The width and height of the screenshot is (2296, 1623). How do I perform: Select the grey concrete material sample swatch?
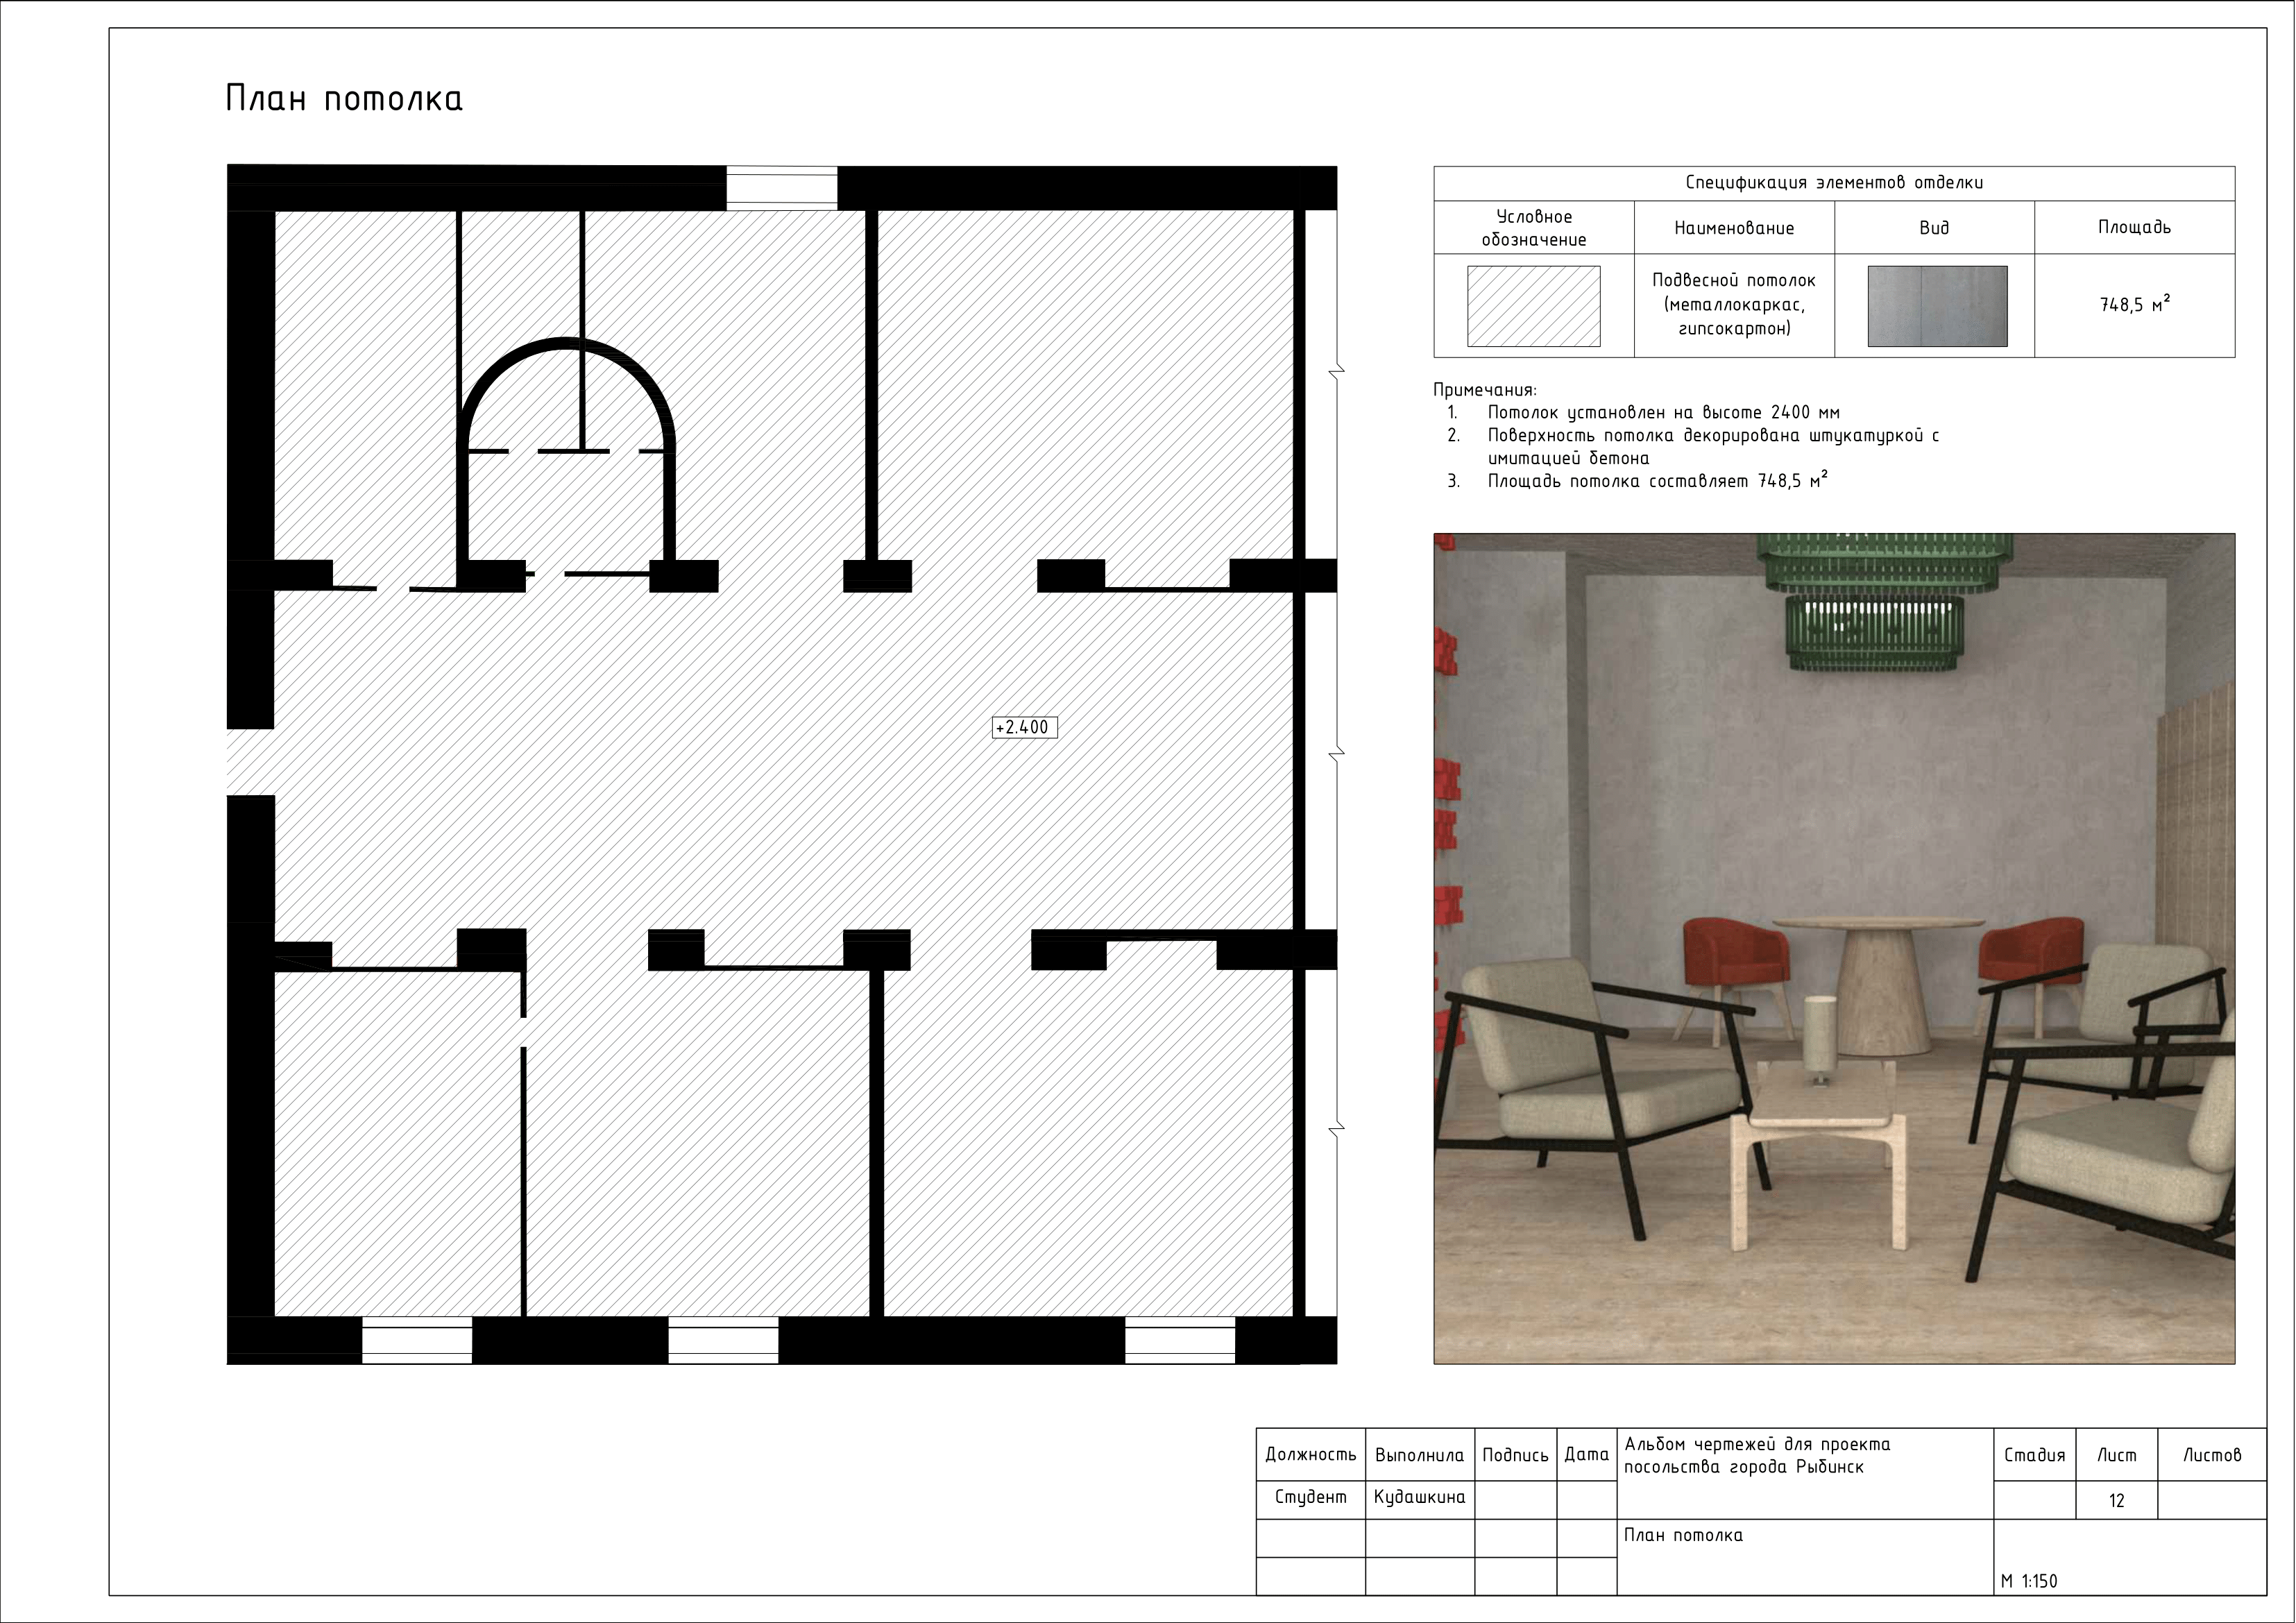[x=1937, y=306]
